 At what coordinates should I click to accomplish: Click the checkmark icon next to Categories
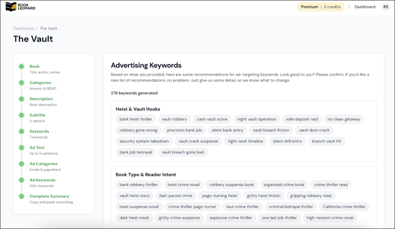click(x=22, y=83)
